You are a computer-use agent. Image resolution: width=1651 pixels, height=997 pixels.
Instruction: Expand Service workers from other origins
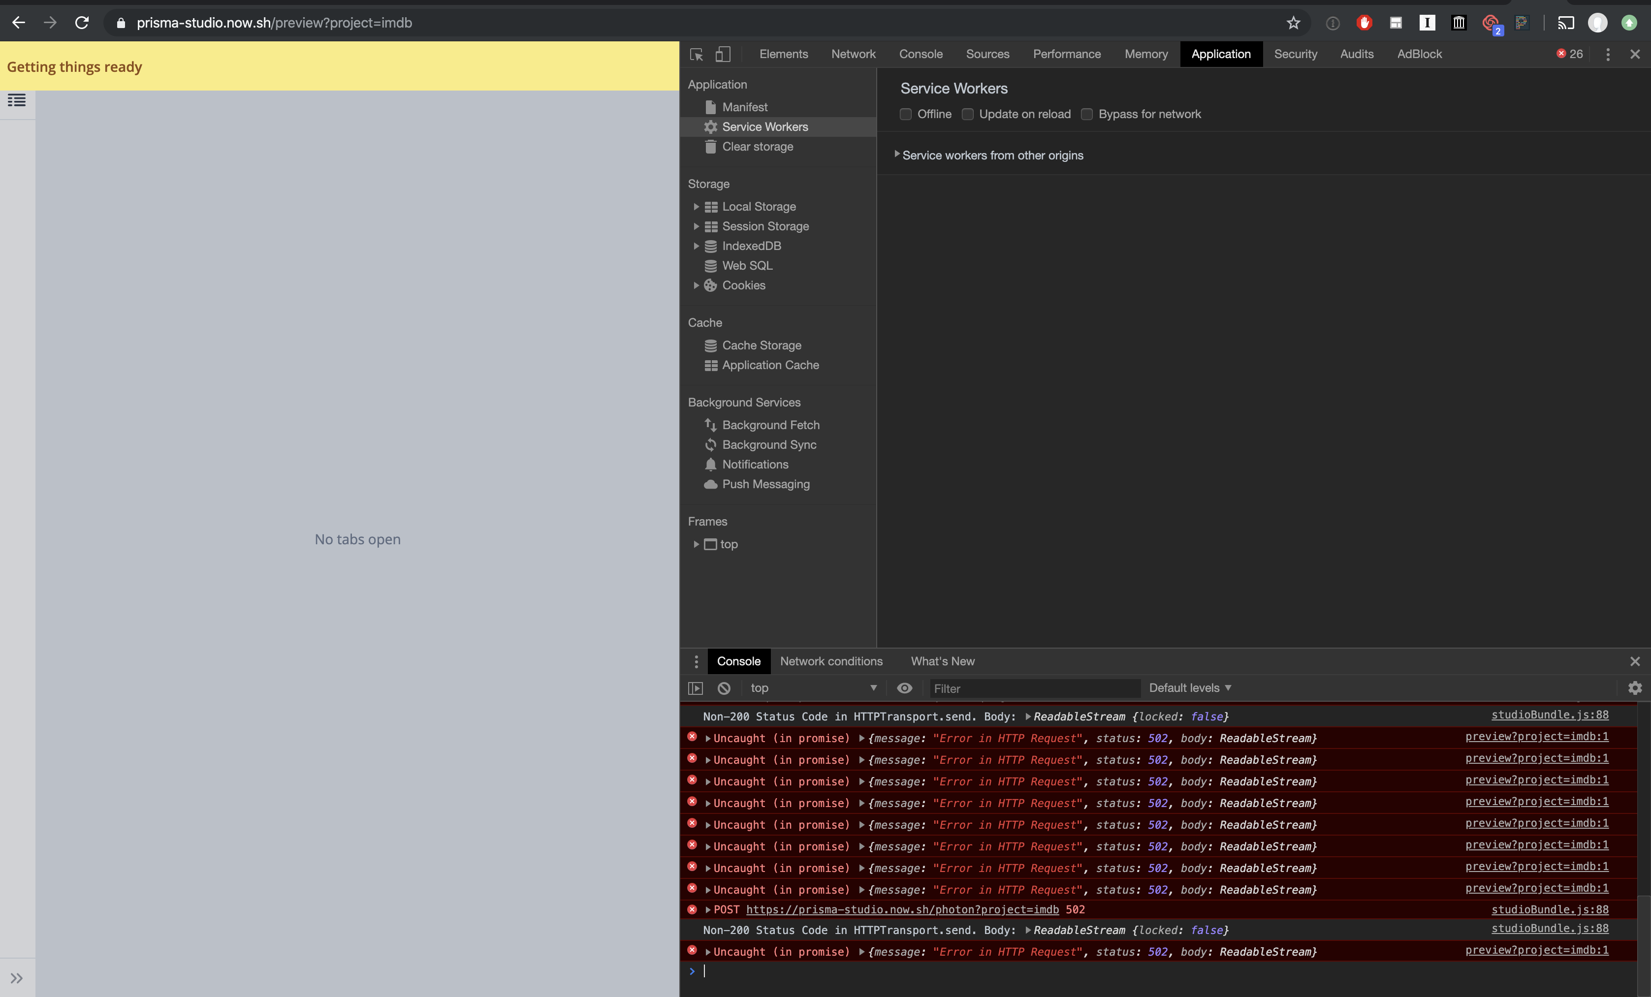click(898, 154)
